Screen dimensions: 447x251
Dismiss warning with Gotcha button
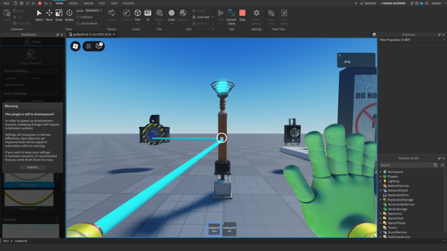tap(33, 167)
